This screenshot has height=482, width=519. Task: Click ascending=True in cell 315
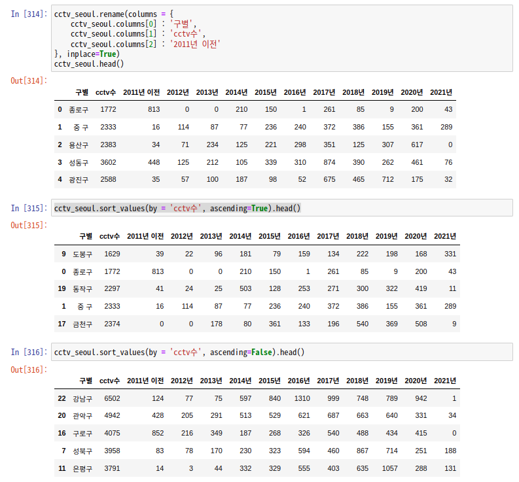(239, 208)
